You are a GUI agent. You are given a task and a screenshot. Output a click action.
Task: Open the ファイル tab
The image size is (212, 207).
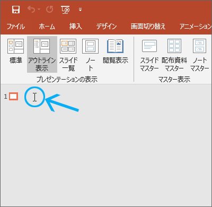coord(16,27)
